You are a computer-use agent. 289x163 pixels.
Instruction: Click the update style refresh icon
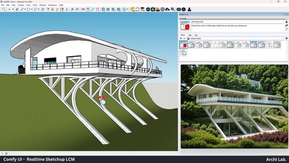click(287, 29)
